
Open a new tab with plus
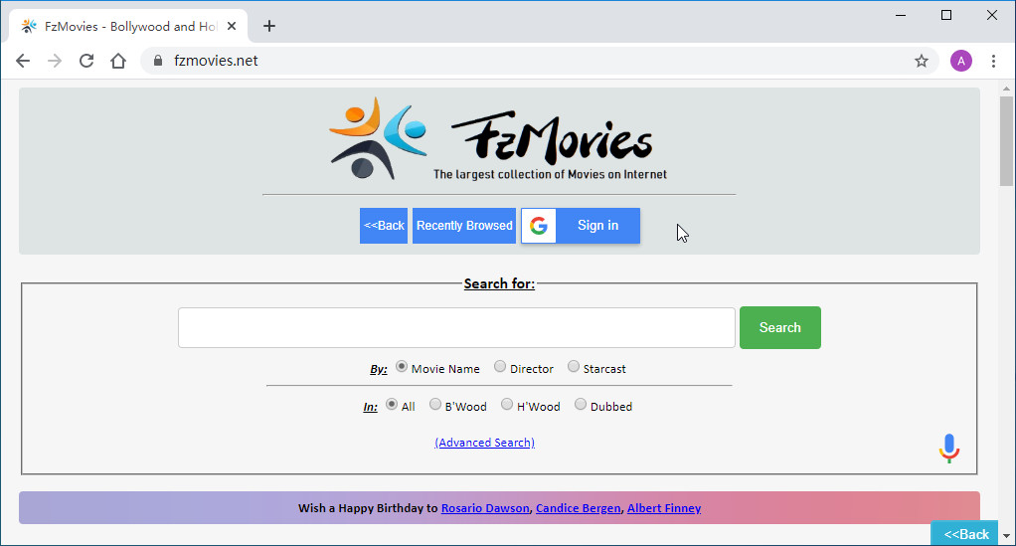(x=269, y=26)
